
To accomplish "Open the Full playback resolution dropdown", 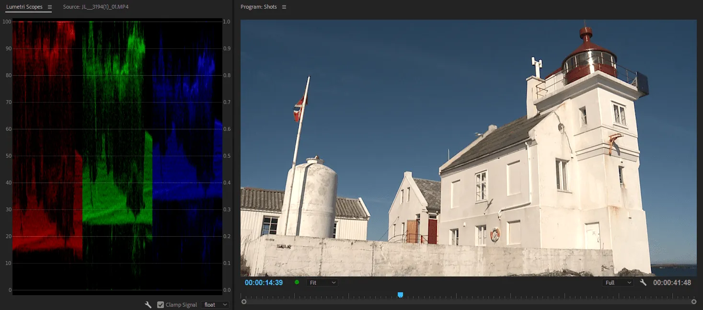I will [618, 283].
